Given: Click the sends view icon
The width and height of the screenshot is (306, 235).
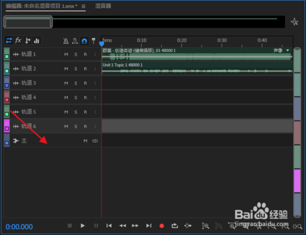Looking at the screenshot, I should pos(28,40).
